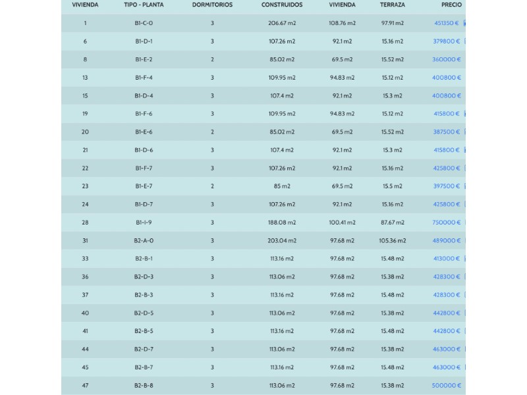
Task: Click the PRECIO column header
Action: tap(451, 5)
